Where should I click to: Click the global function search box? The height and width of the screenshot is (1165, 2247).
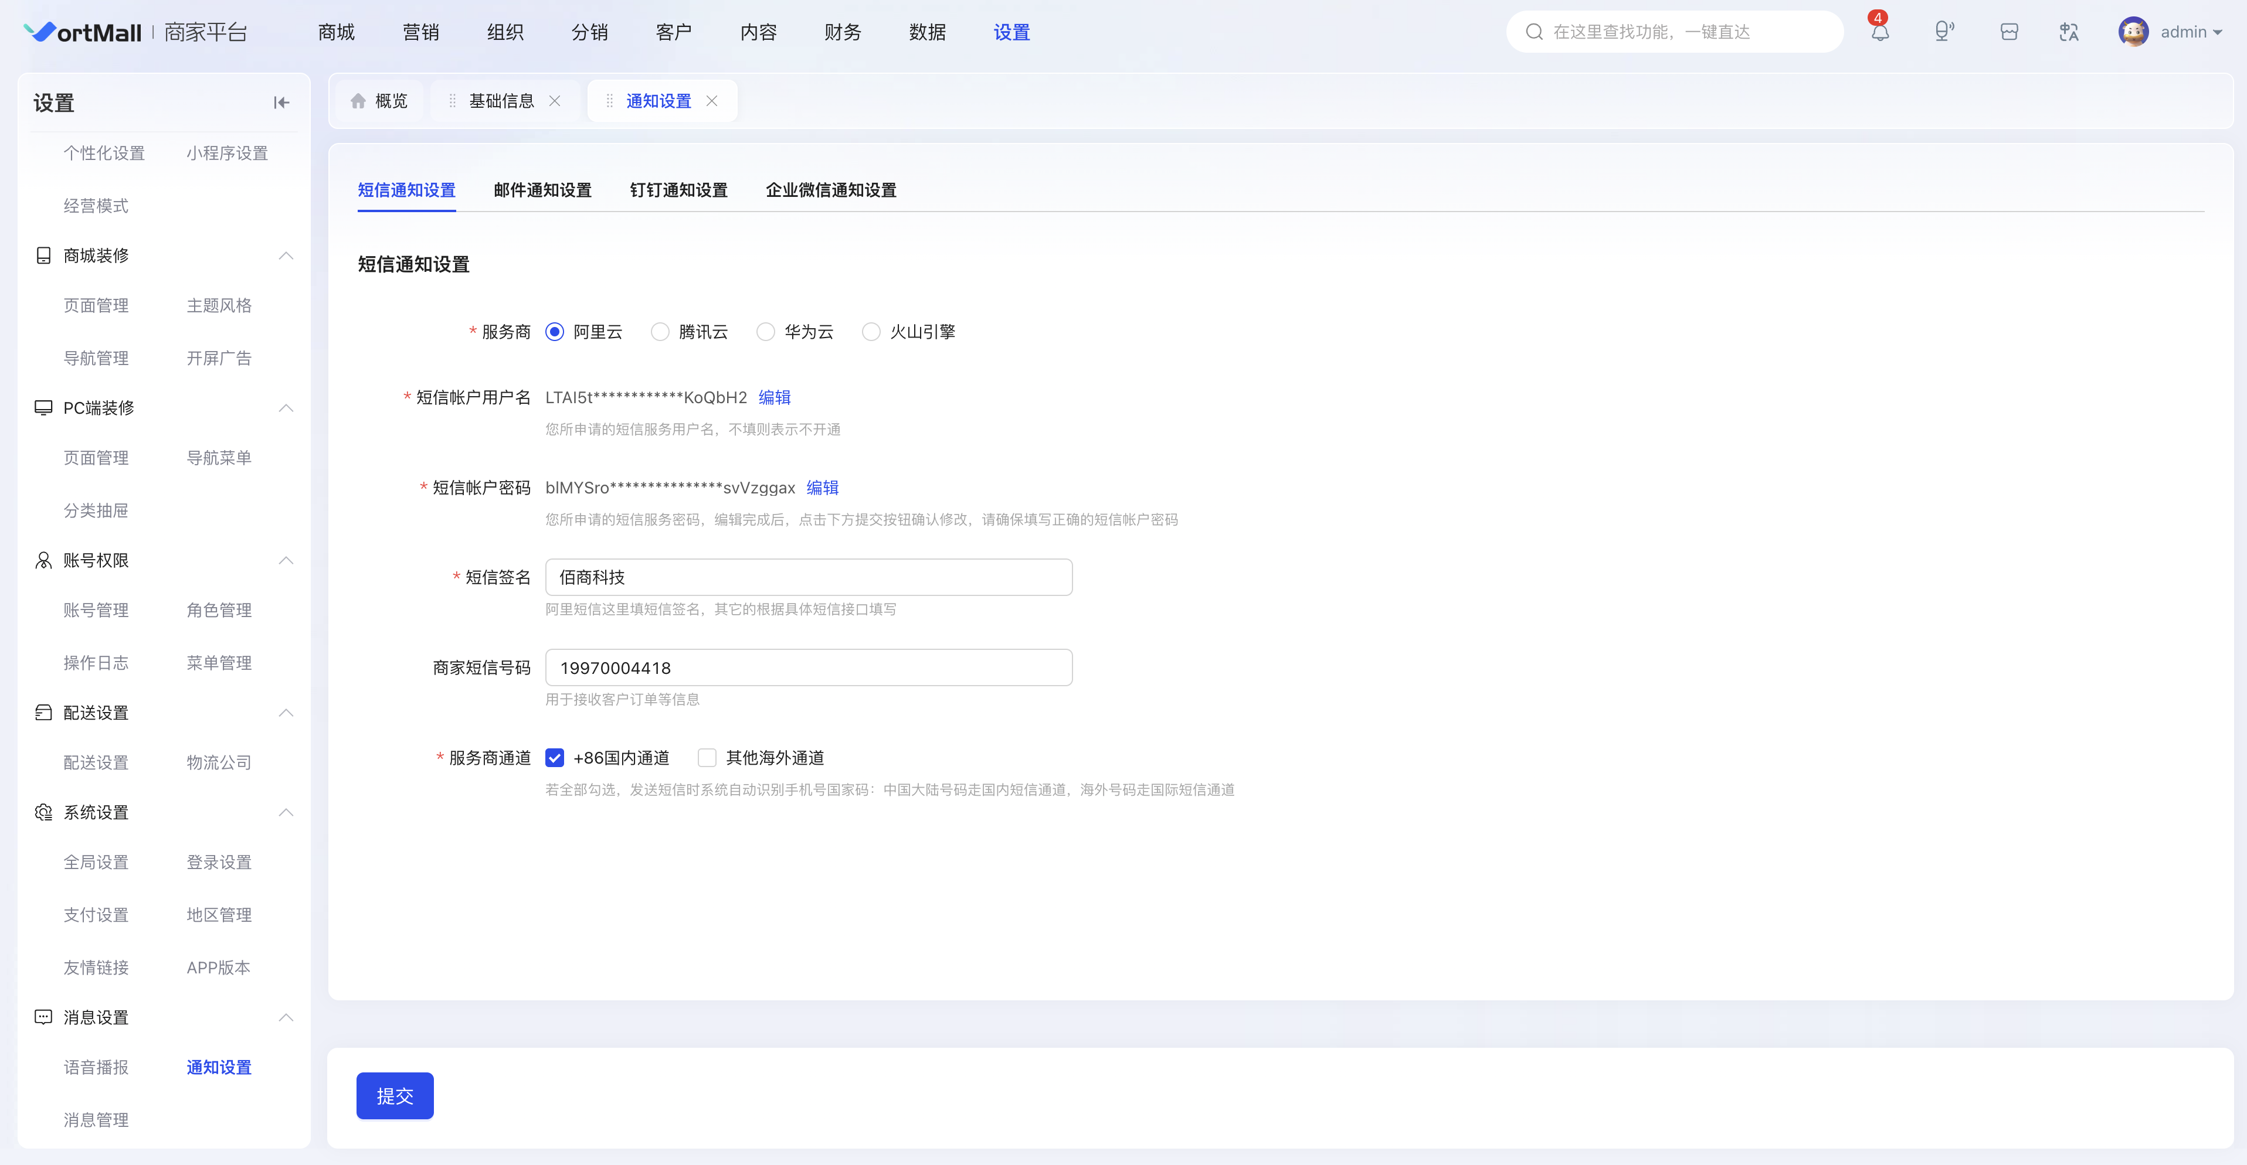pyautogui.click(x=1675, y=32)
